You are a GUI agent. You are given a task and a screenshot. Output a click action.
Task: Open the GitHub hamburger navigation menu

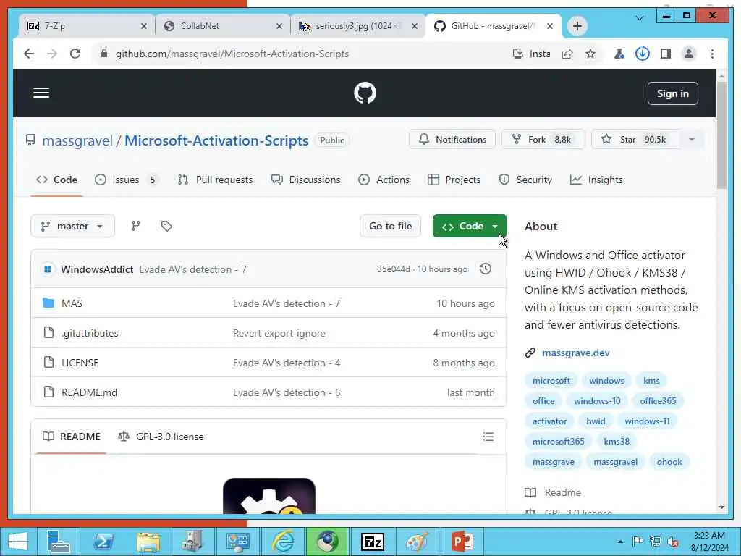coord(41,93)
